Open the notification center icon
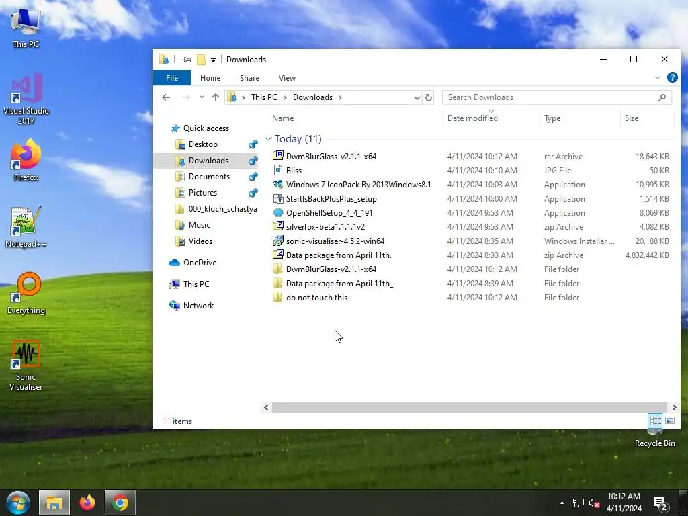Image resolution: width=688 pixels, height=516 pixels. [x=660, y=504]
